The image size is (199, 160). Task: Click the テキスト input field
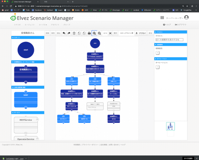[169, 40]
